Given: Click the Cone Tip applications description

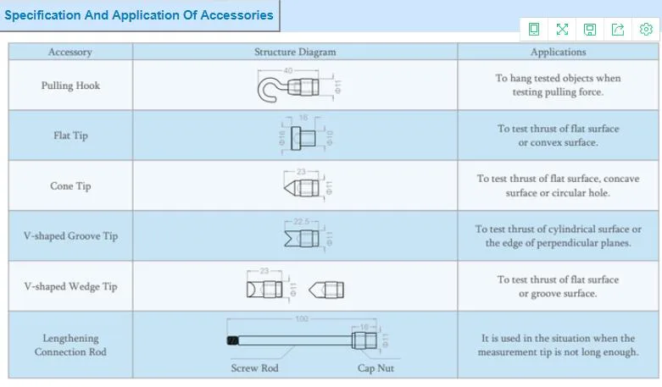Looking at the screenshot, I should (558, 185).
